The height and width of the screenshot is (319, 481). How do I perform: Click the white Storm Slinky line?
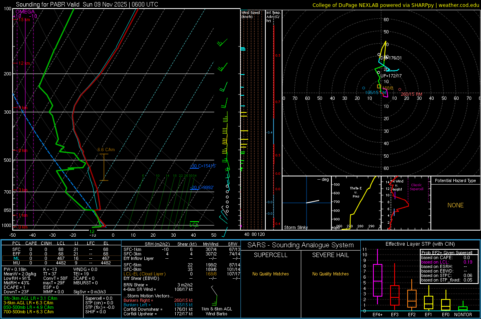point(313,202)
